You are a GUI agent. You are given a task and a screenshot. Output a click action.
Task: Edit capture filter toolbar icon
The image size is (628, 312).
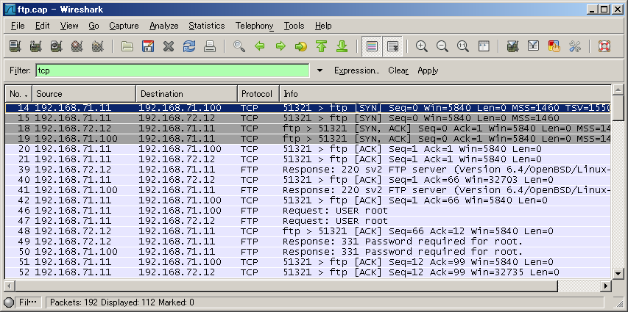click(x=512, y=46)
